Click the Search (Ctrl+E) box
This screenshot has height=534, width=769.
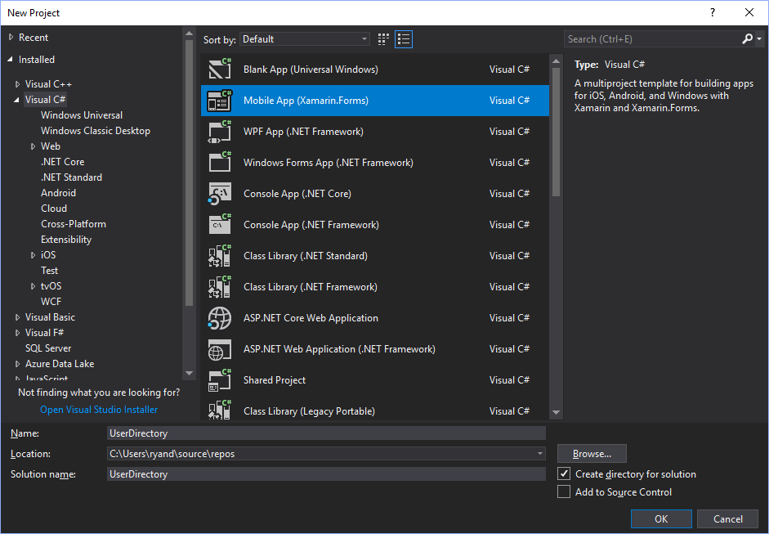point(652,38)
